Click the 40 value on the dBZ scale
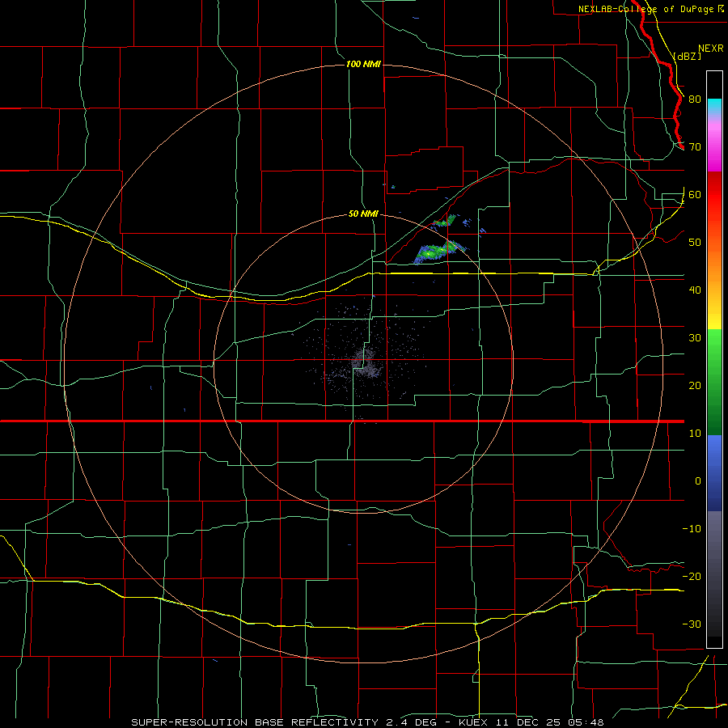This screenshot has width=728, height=728. pyautogui.click(x=695, y=290)
